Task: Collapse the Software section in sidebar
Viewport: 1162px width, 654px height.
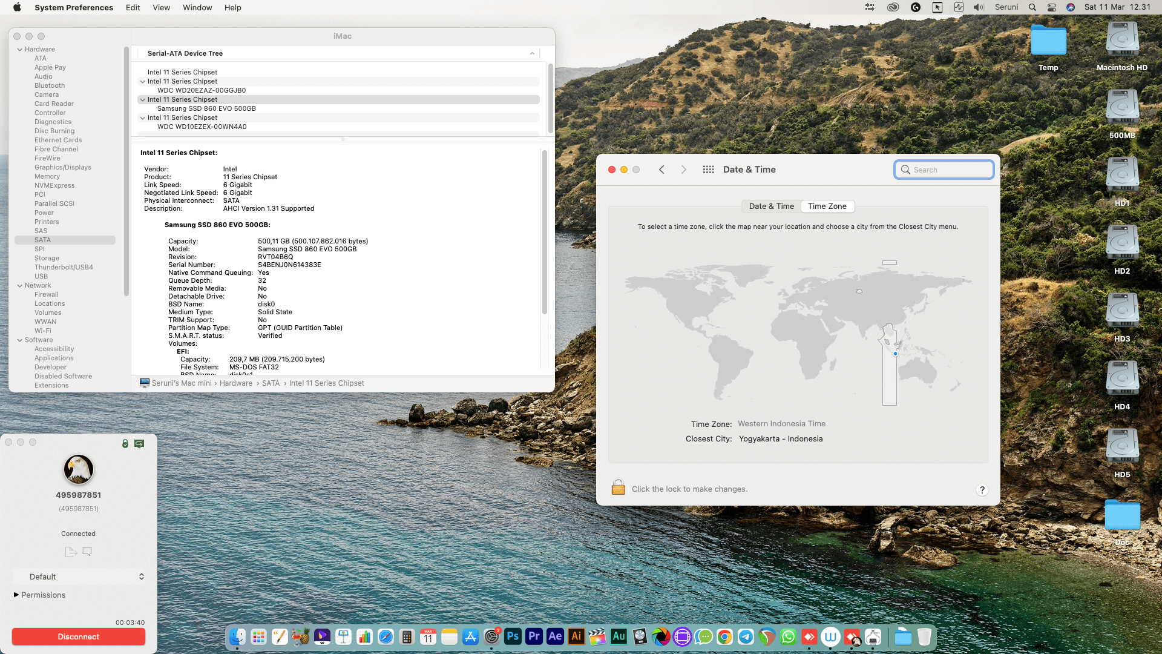Action: (x=20, y=340)
